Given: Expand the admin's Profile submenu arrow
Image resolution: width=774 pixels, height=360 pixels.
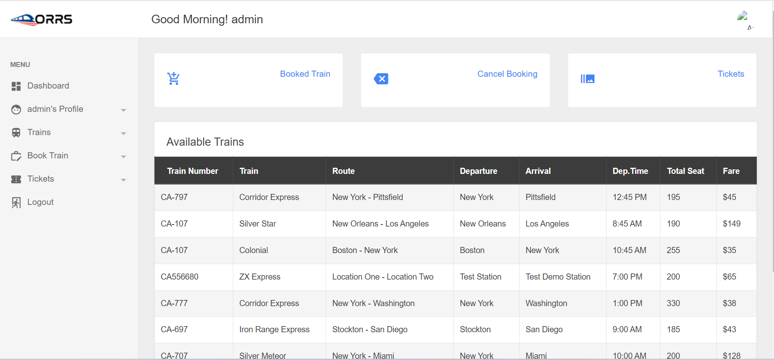Looking at the screenshot, I should coord(123,110).
